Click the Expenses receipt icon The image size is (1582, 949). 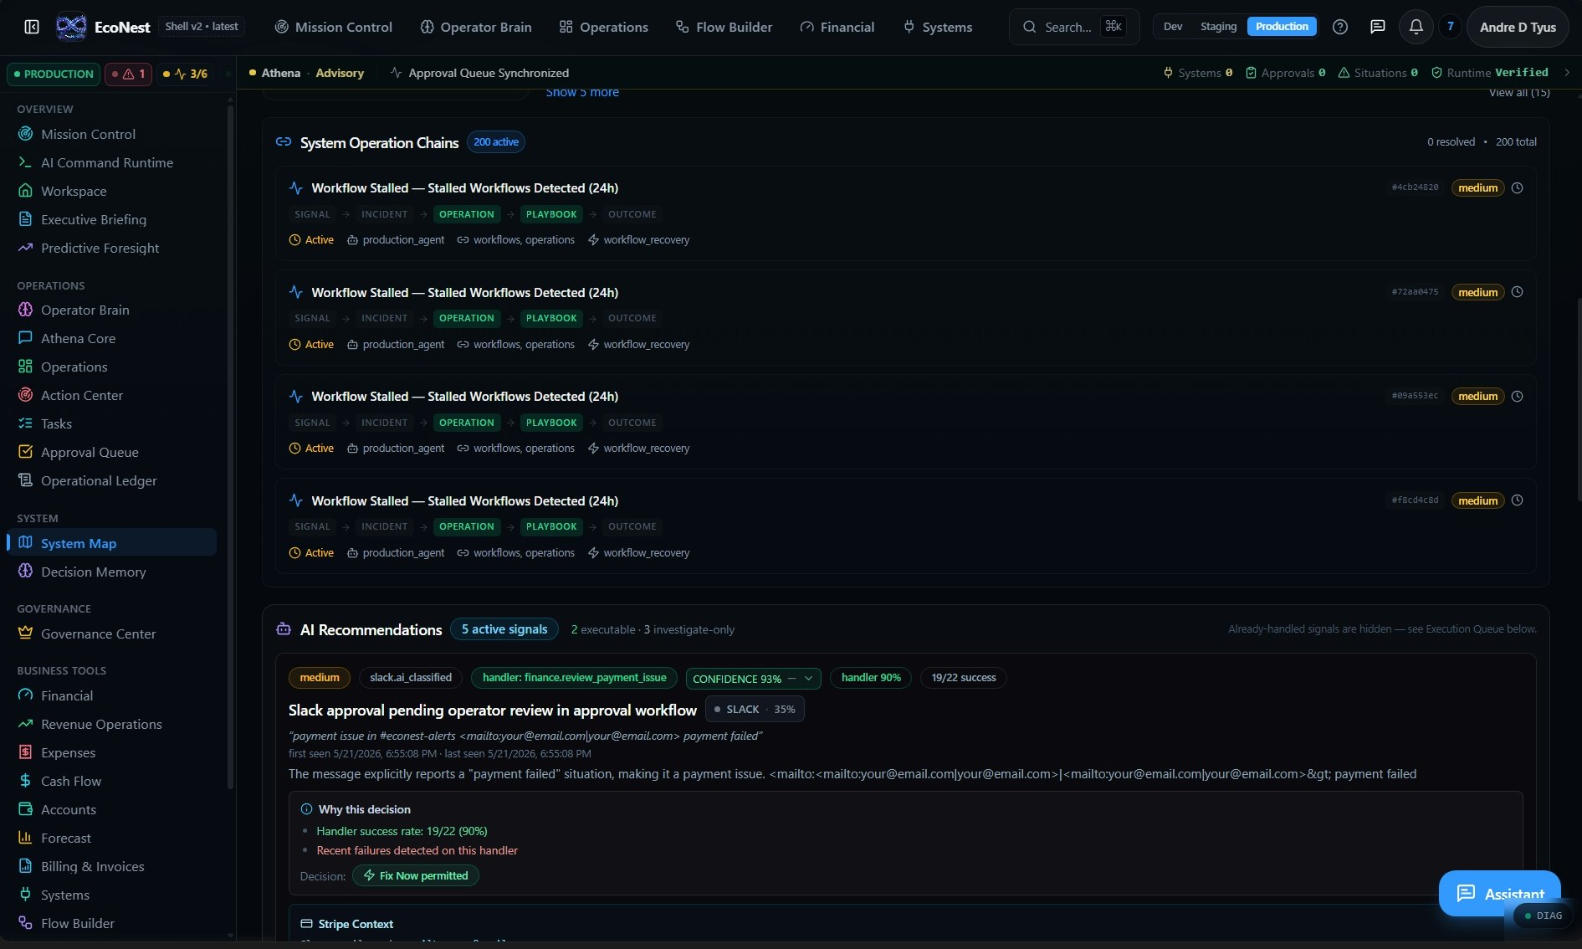(25, 752)
